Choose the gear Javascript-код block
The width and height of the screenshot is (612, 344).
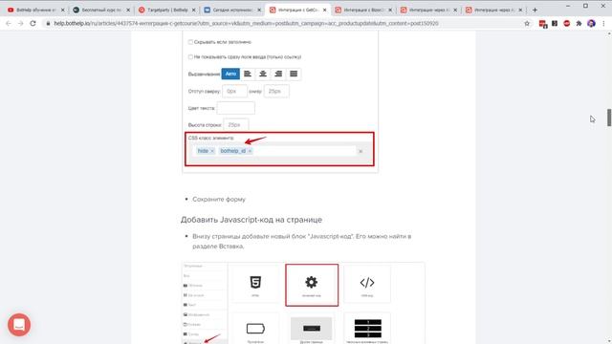tap(312, 285)
